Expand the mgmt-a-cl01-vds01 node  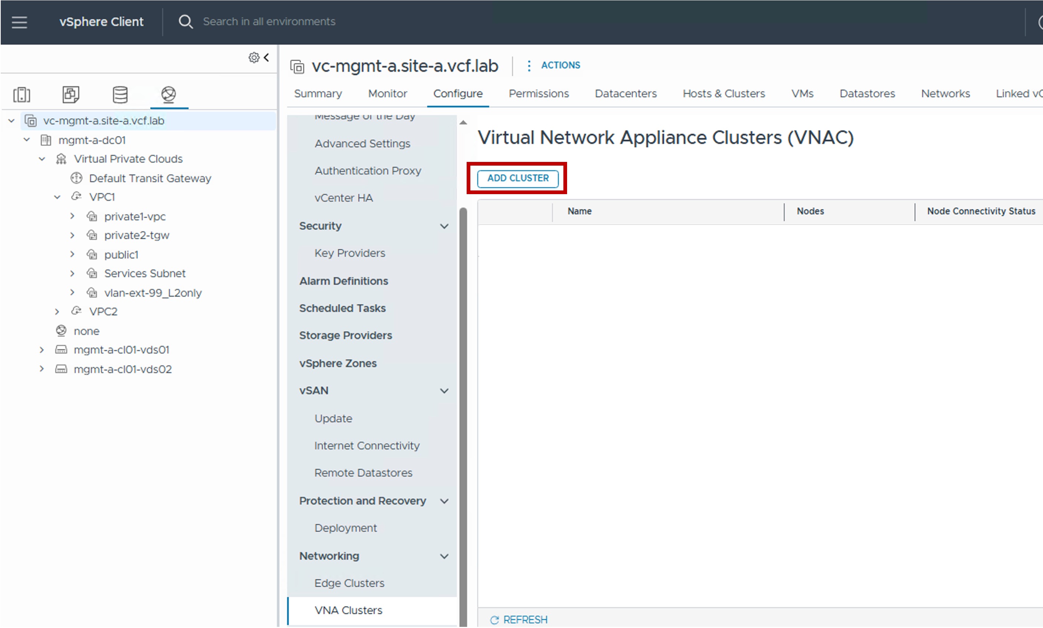point(42,350)
